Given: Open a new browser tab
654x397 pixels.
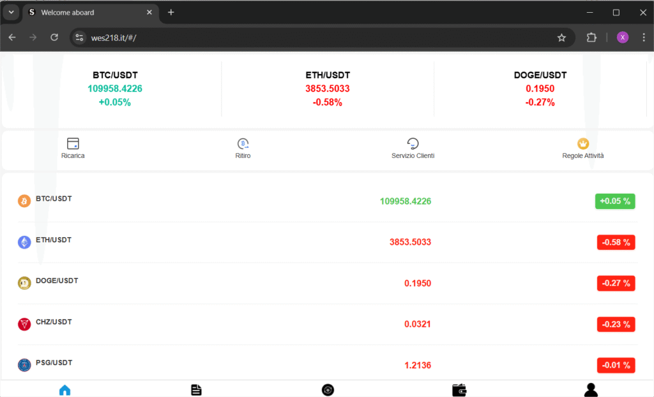Looking at the screenshot, I should (171, 12).
